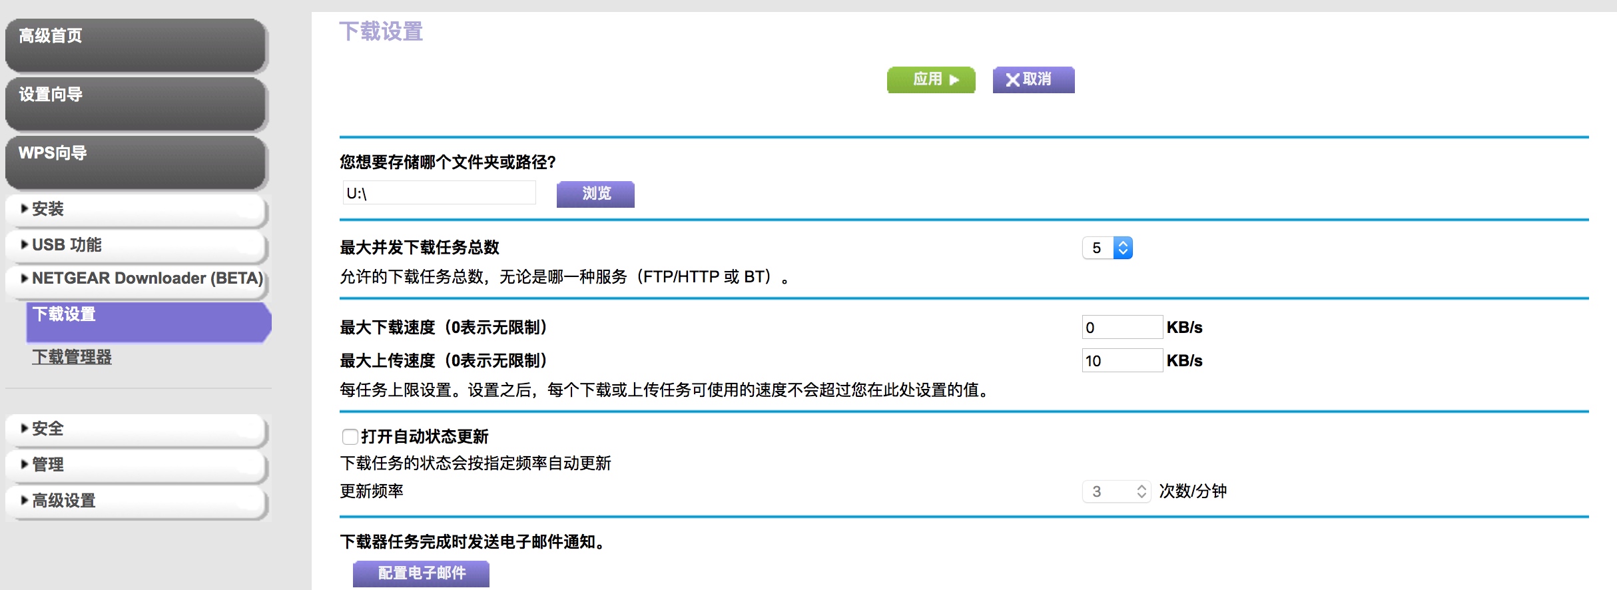Click the storage path field showing U:\
Viewport: 1617px width, 590px height.
[x=440, y=193]
